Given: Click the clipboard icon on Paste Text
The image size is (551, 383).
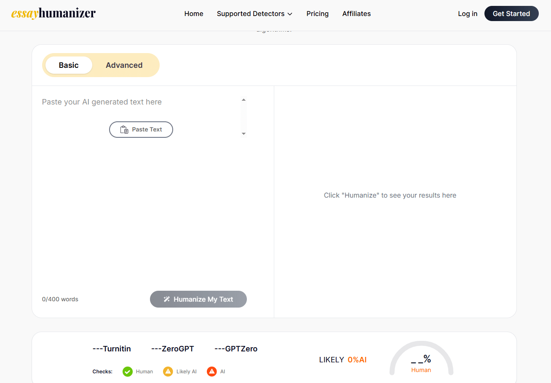Looking at the screenshot, I should pos(124,130).
